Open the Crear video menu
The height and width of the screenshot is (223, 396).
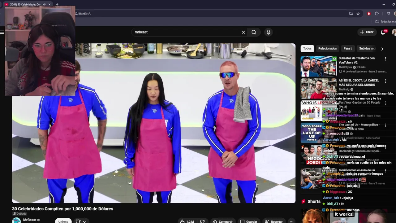coord(367,32)
